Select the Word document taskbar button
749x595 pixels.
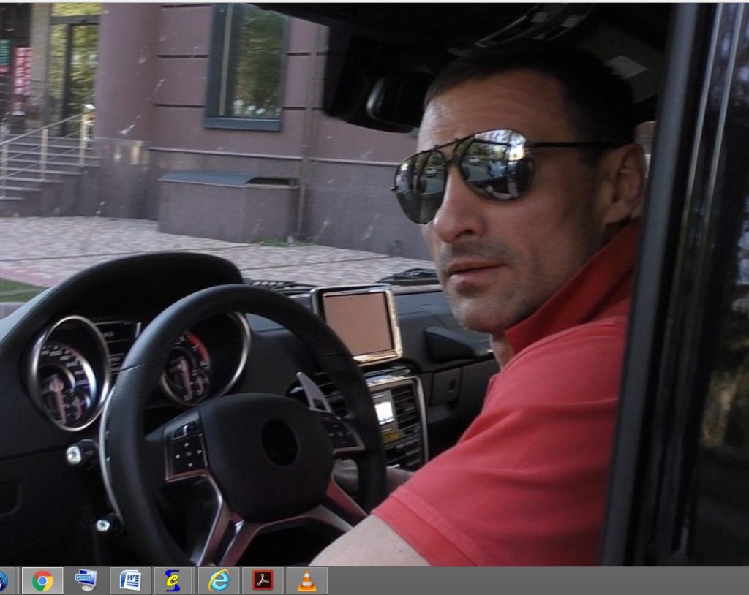click(x=130, y=580)
